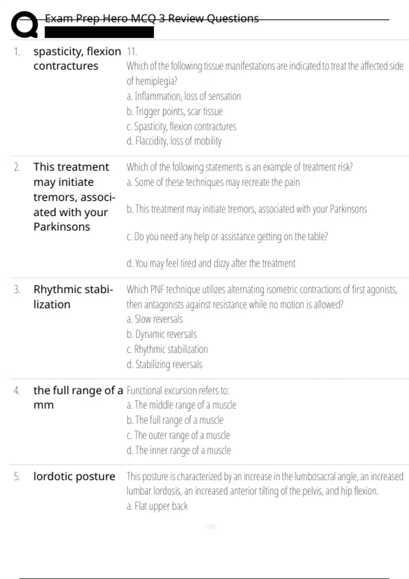
Task: Select term 'the full range of a mm'
Action: tap(78, 397)
